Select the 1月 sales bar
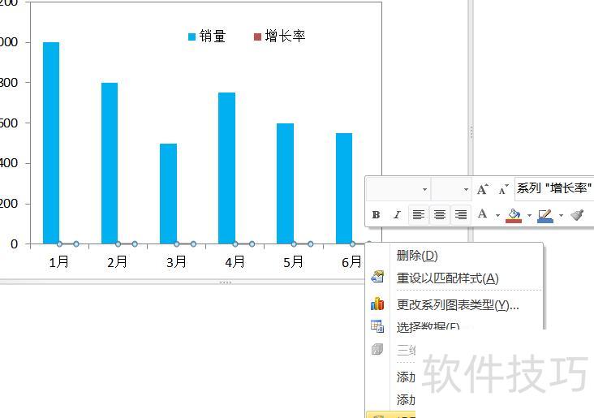The width and height of the screenshot is (594, 418). tap(51, 143)
